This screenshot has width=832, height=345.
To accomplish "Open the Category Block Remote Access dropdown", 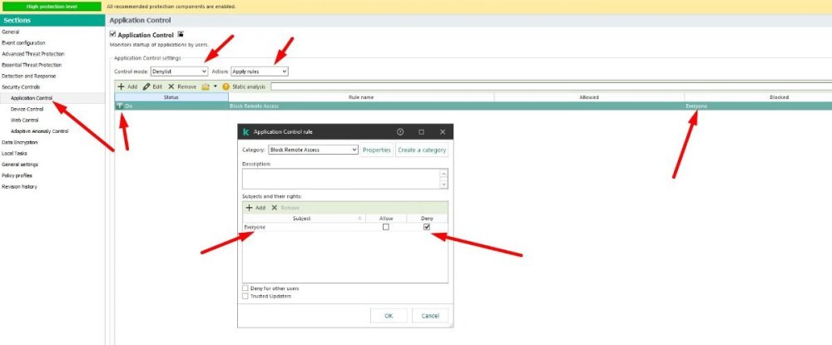I will [x=313, y=150].
